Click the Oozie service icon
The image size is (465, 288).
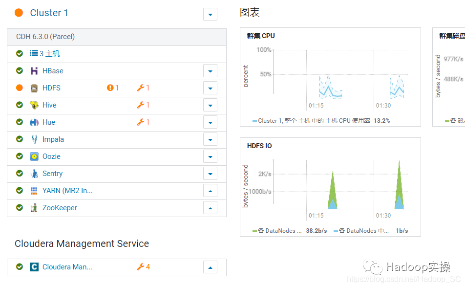coord(34,156)
